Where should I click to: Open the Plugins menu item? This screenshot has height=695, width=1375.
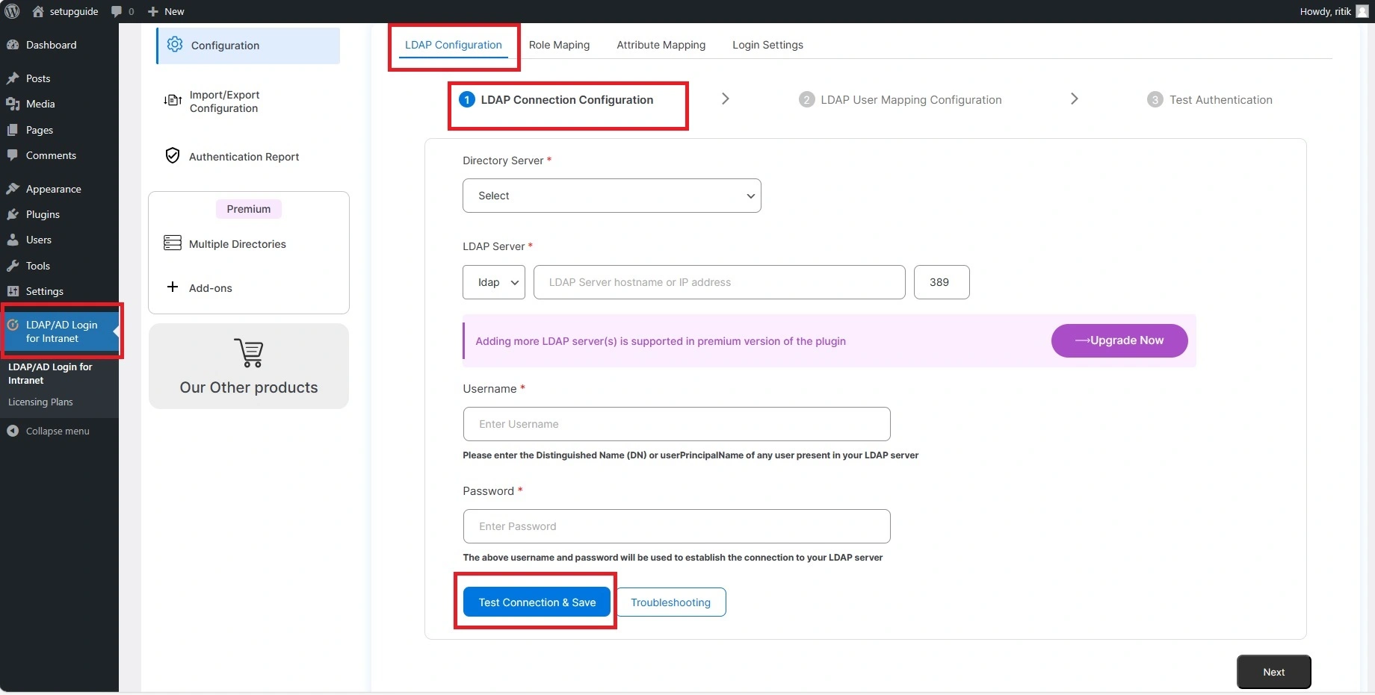click(59, 214)
